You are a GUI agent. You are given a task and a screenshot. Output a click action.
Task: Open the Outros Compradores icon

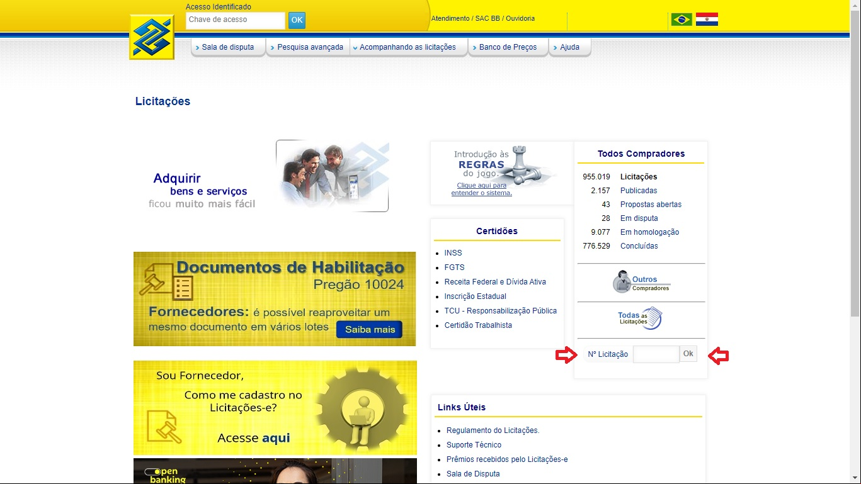(x=641, y=282)
